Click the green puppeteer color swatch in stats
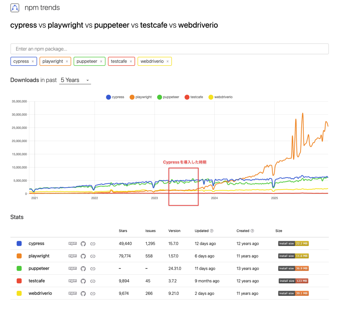346x311 pixels. pyautogui.click(x=19, y=268)
